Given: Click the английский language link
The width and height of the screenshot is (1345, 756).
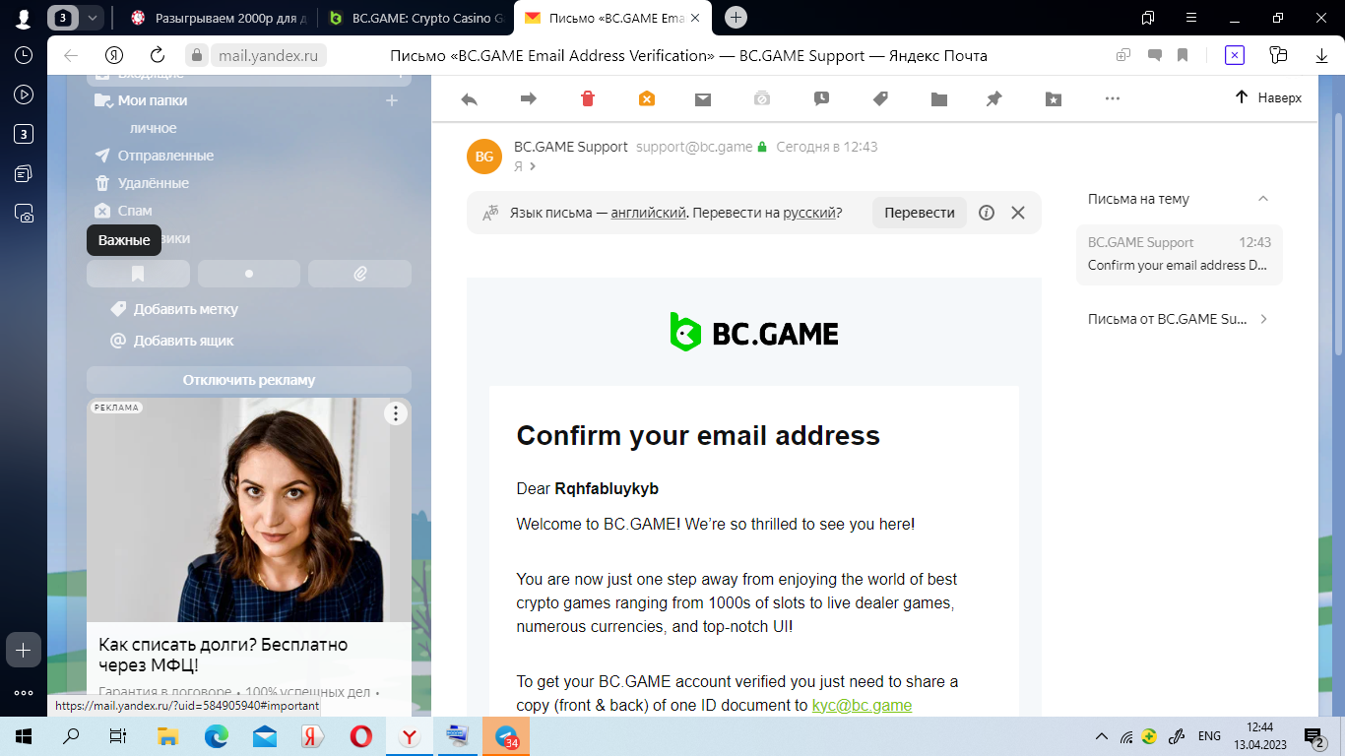Looking at the screenshot, I should coord(648,213).
